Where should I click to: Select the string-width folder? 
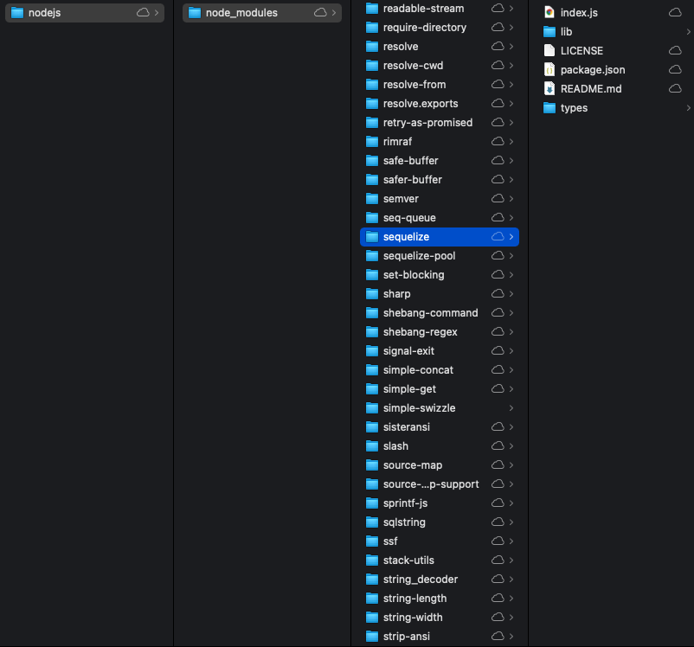pos(440,618)
